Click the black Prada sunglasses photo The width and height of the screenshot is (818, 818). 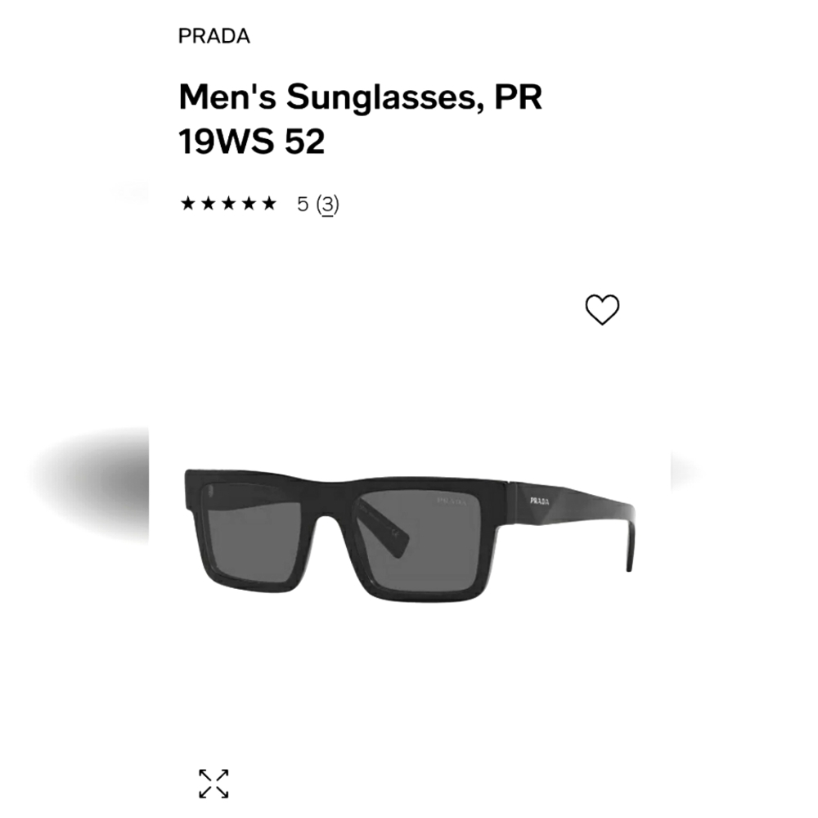409,532
